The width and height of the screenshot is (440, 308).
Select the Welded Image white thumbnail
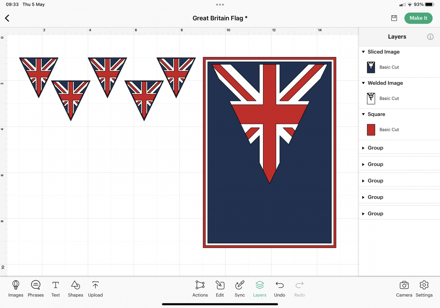[371, 98]
